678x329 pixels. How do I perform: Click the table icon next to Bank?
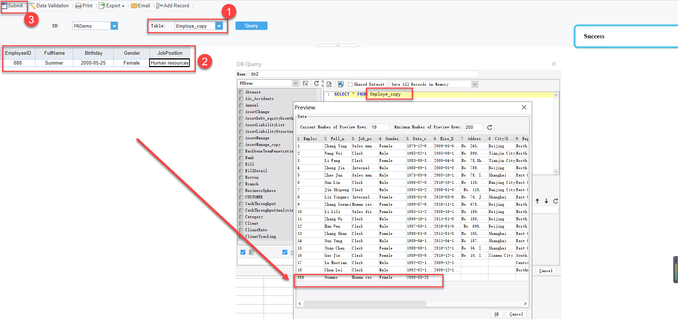point(241,158)
